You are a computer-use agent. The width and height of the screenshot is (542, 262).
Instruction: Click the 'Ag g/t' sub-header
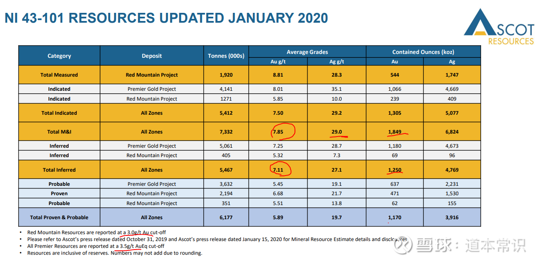[x=337, y=62]
